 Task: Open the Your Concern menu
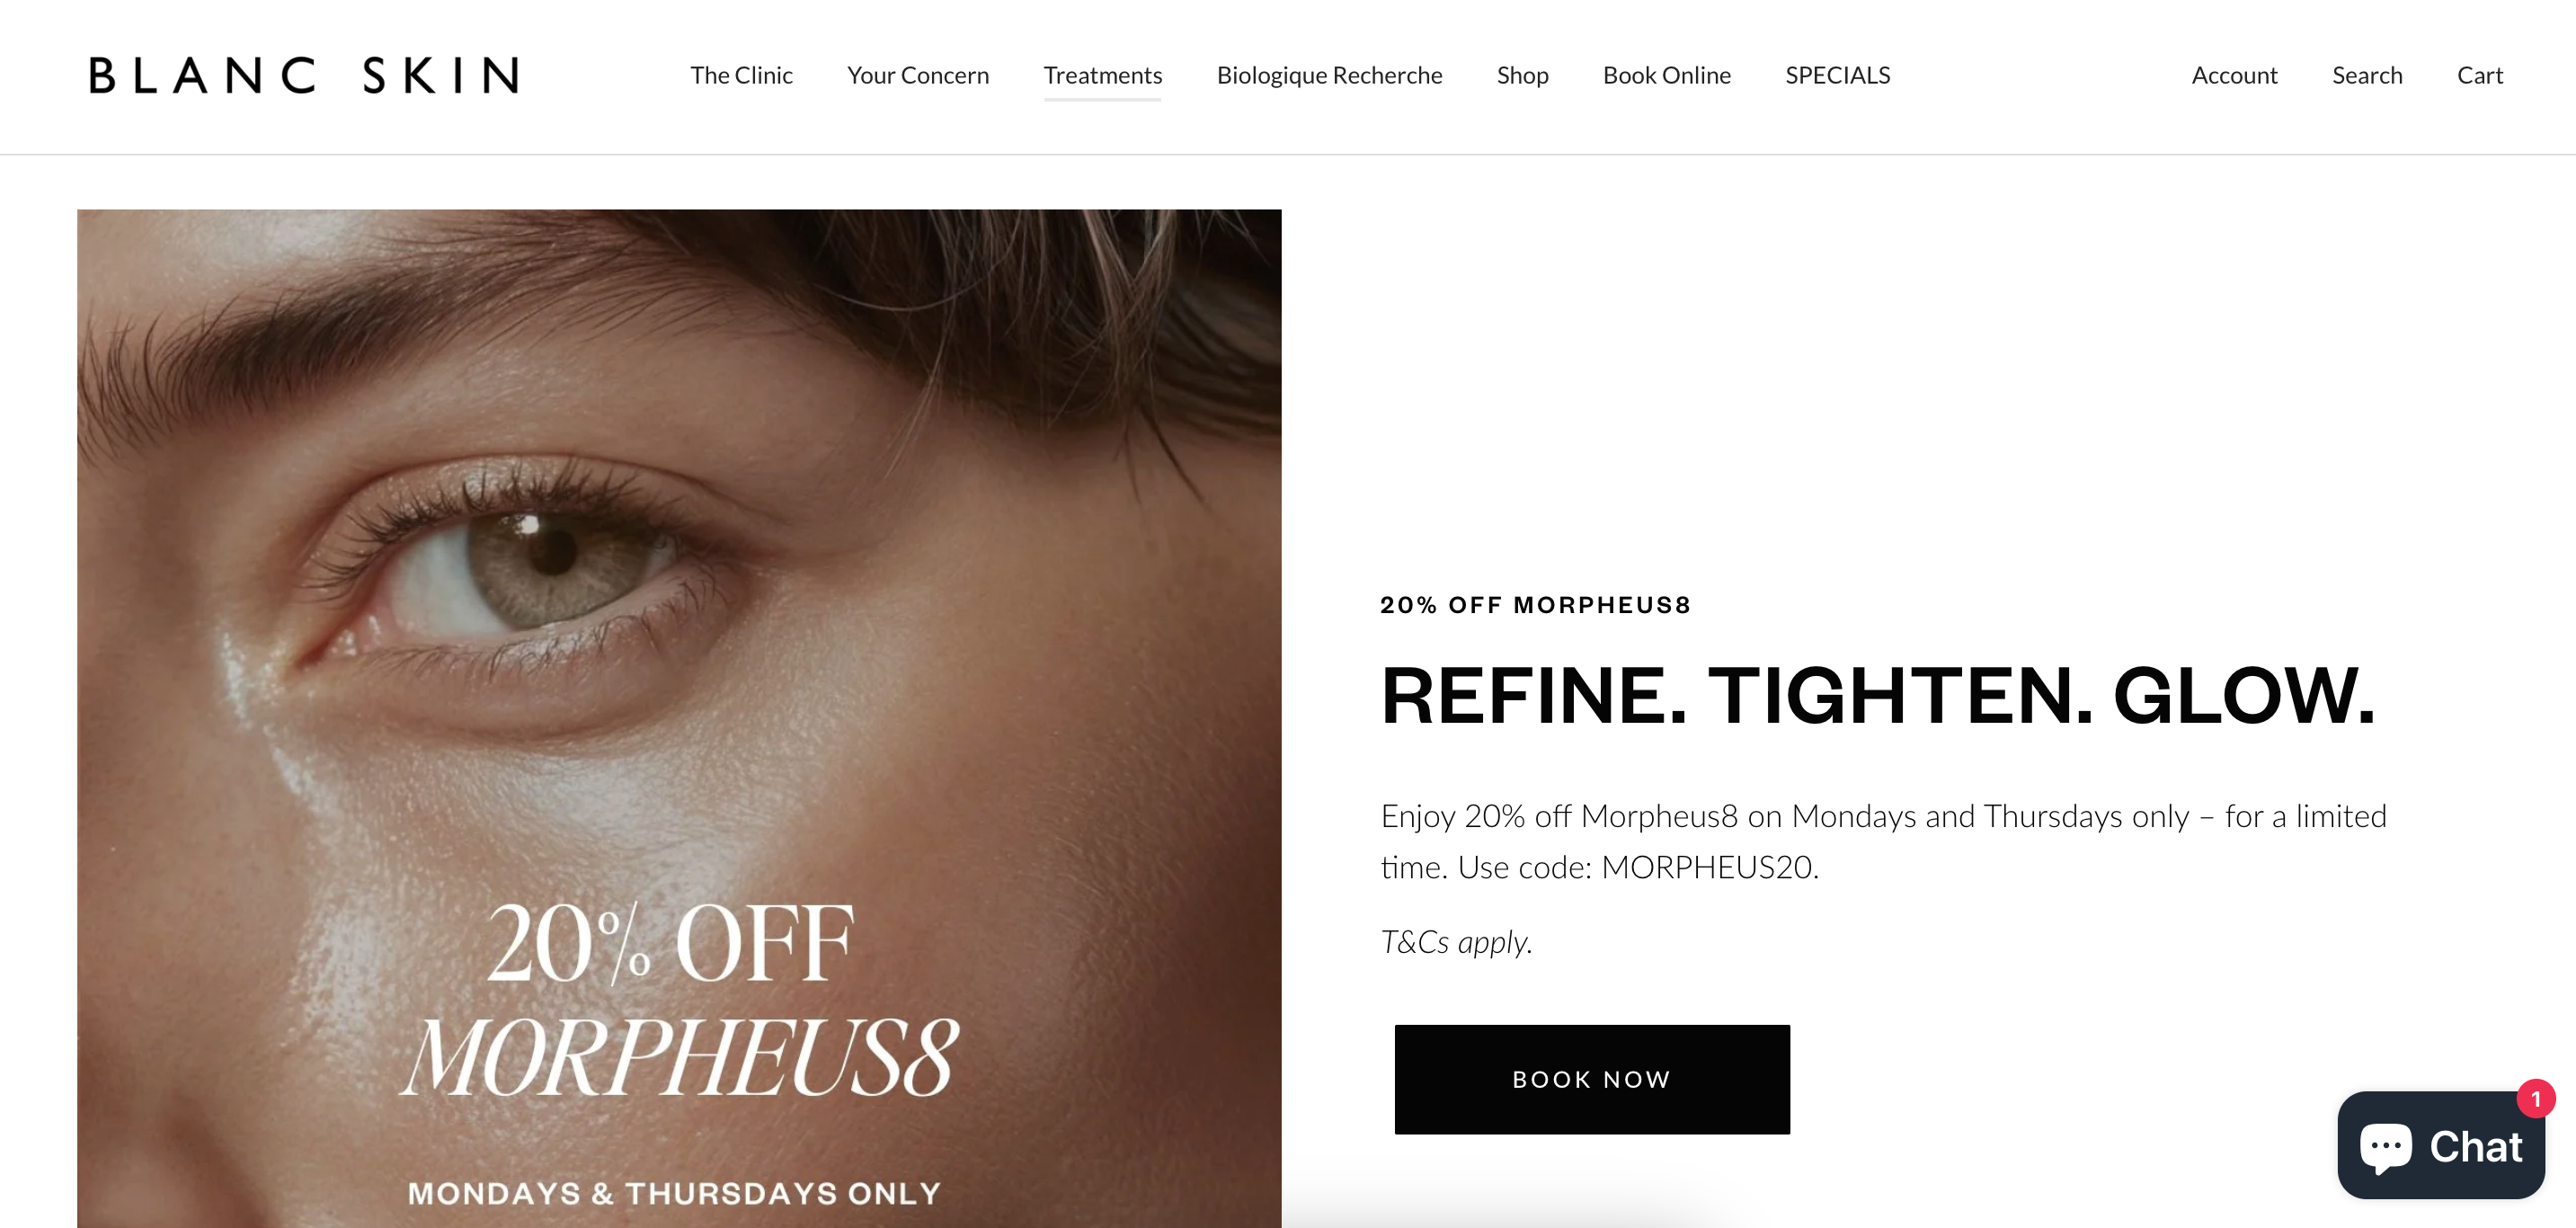[x=918, y=76]
